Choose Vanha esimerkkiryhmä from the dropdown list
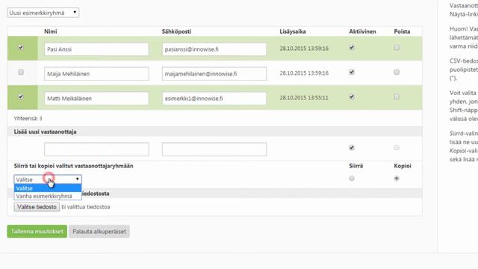 [48, 196]
